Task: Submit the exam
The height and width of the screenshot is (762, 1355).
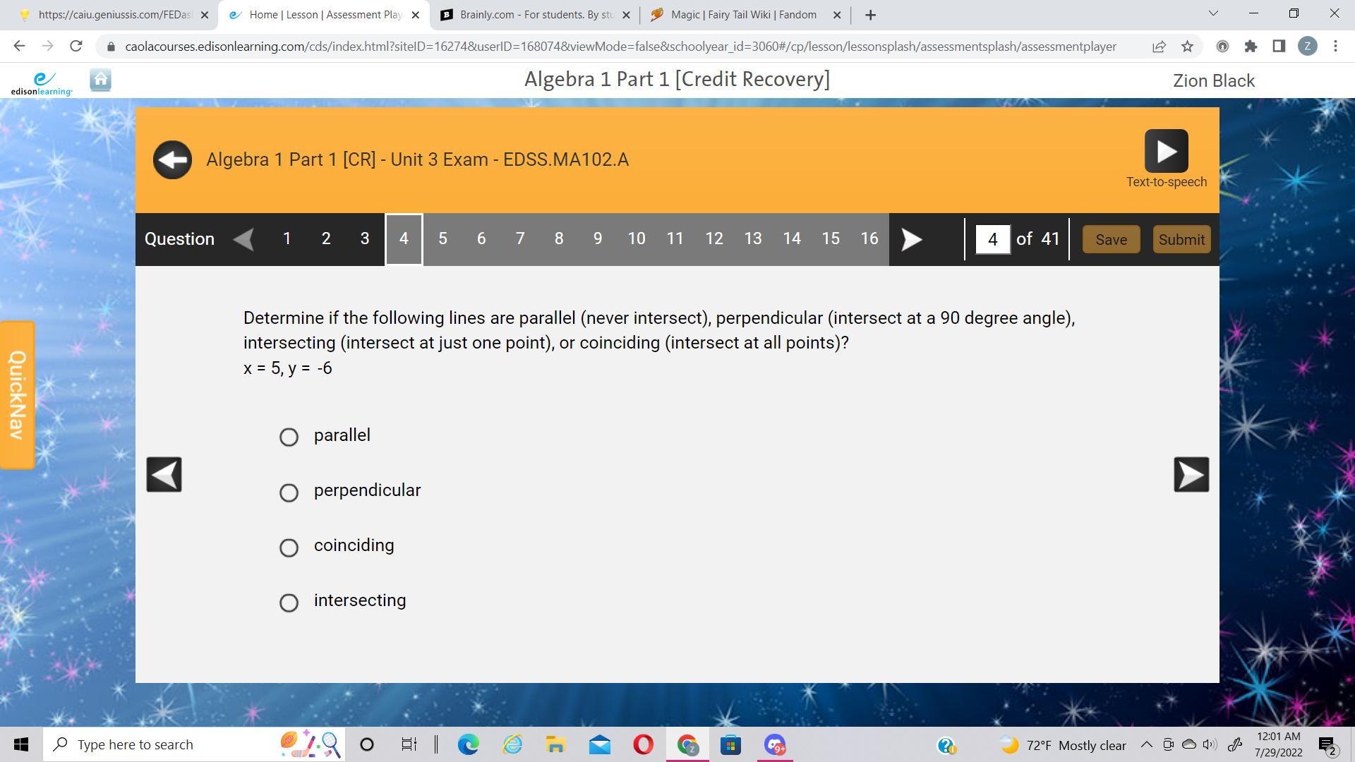Action: 1181,240
